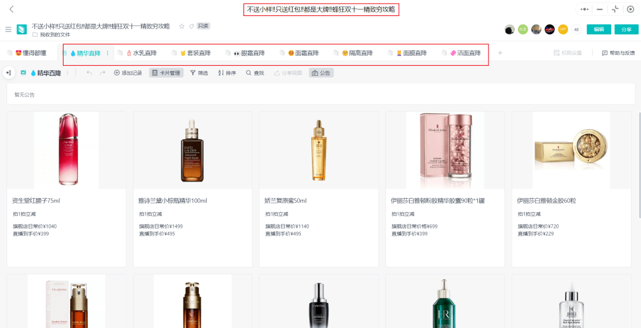The height and width of the screenshot is (328, 641).
Task: Click the 只读 read-only badge
Action: click(x=203, y=26)
